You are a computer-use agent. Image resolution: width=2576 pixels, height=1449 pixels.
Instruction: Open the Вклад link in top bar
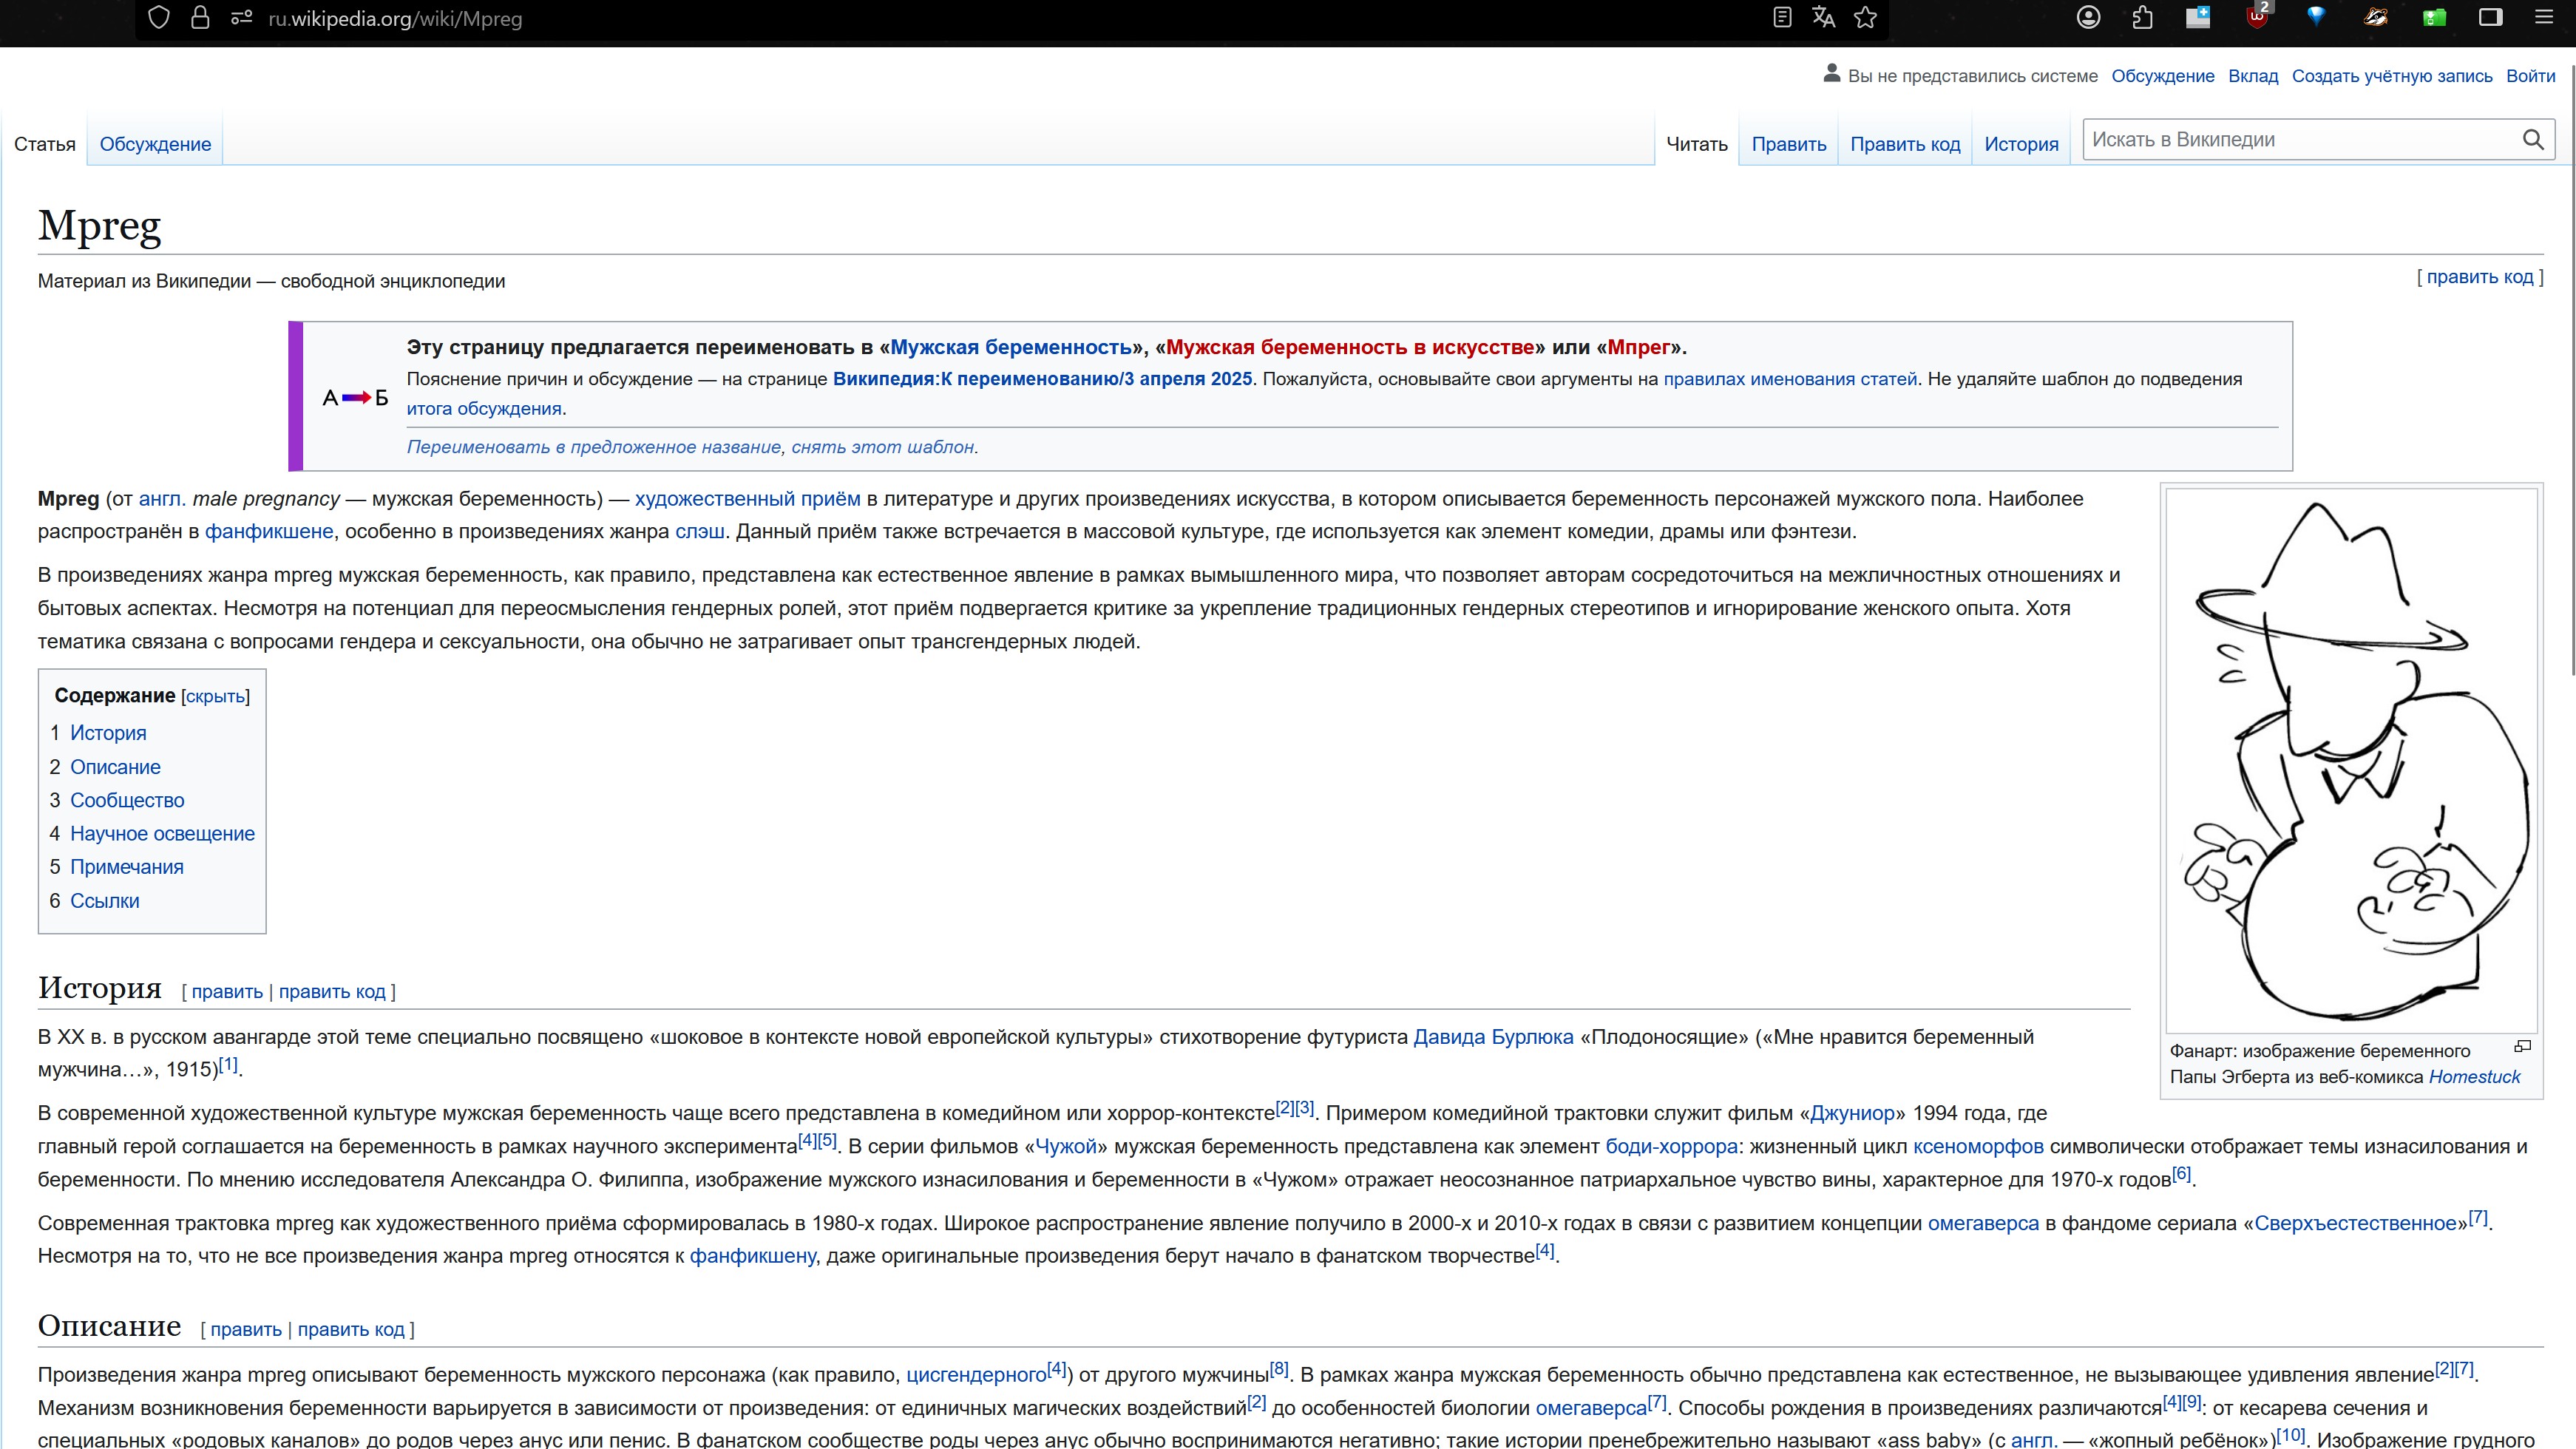tap(2253, 76)
